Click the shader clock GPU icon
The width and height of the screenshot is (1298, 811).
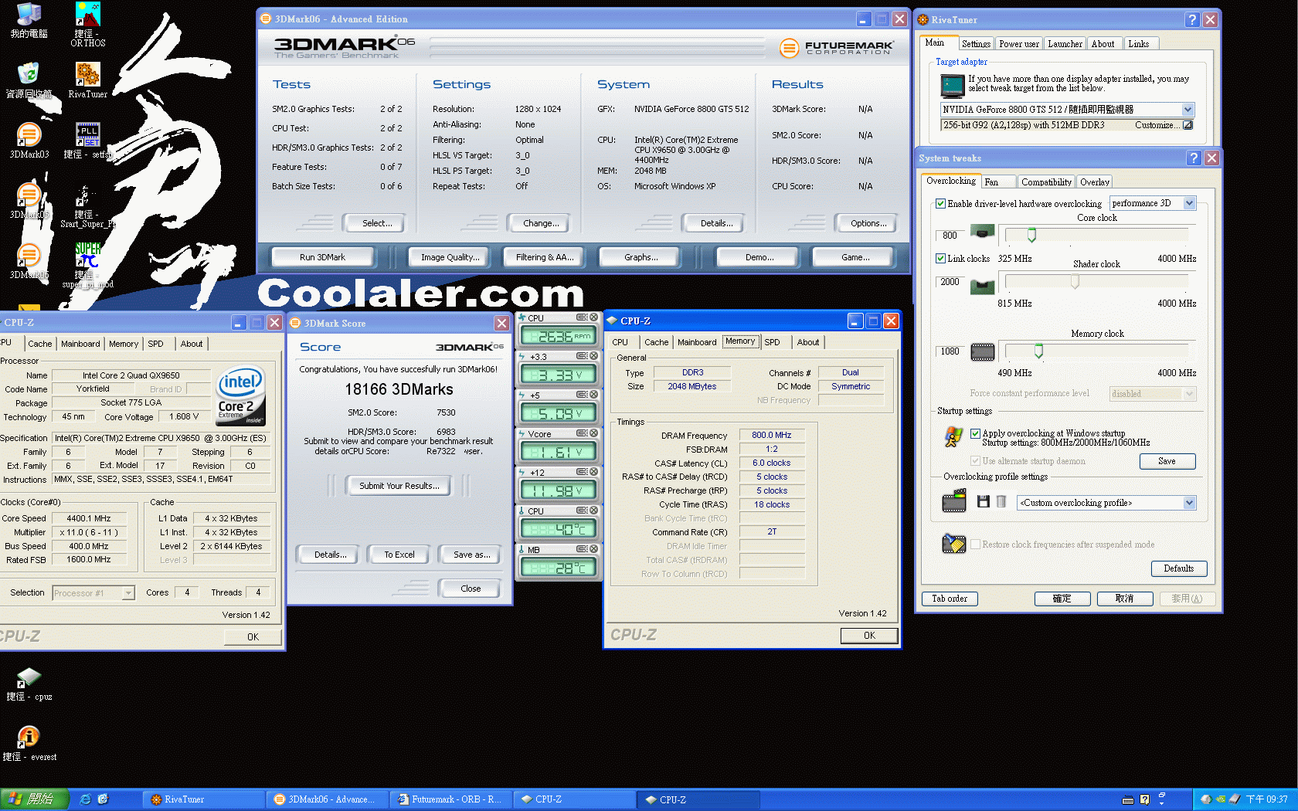click(983, 287)
